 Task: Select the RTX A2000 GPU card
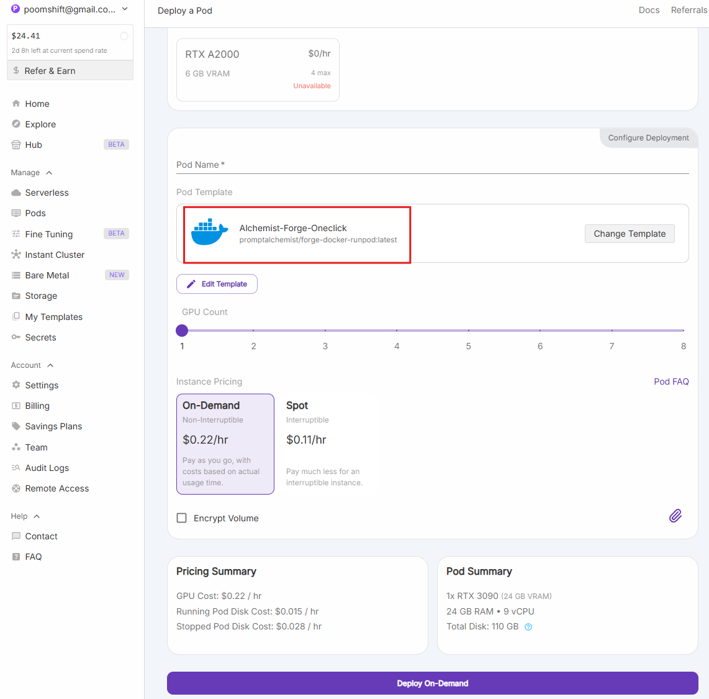tap(258, 70)
